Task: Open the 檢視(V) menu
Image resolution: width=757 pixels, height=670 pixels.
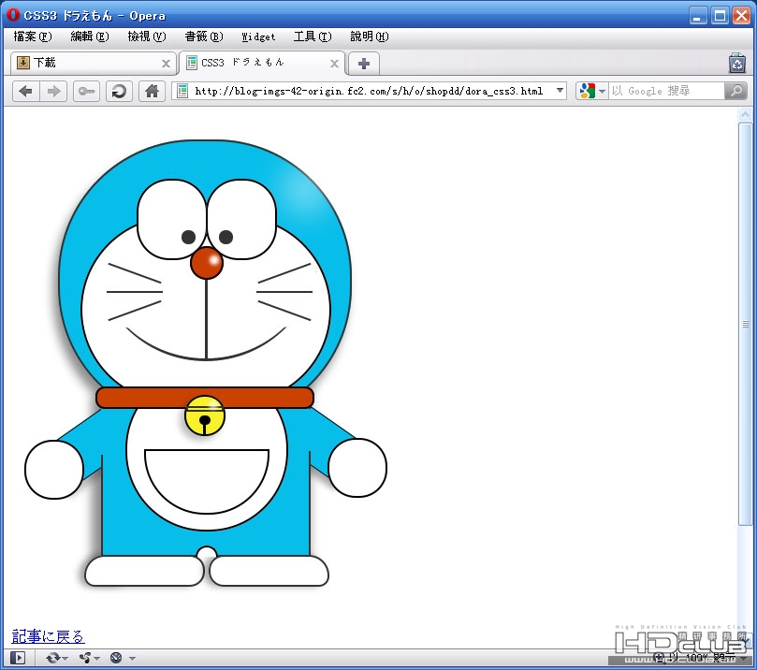Action: 147,36
